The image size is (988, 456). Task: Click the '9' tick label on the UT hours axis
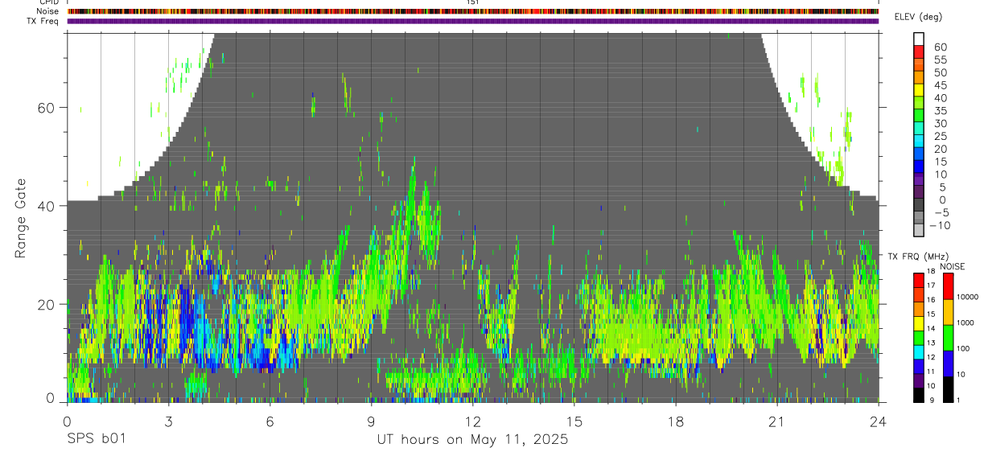point(371,421)
